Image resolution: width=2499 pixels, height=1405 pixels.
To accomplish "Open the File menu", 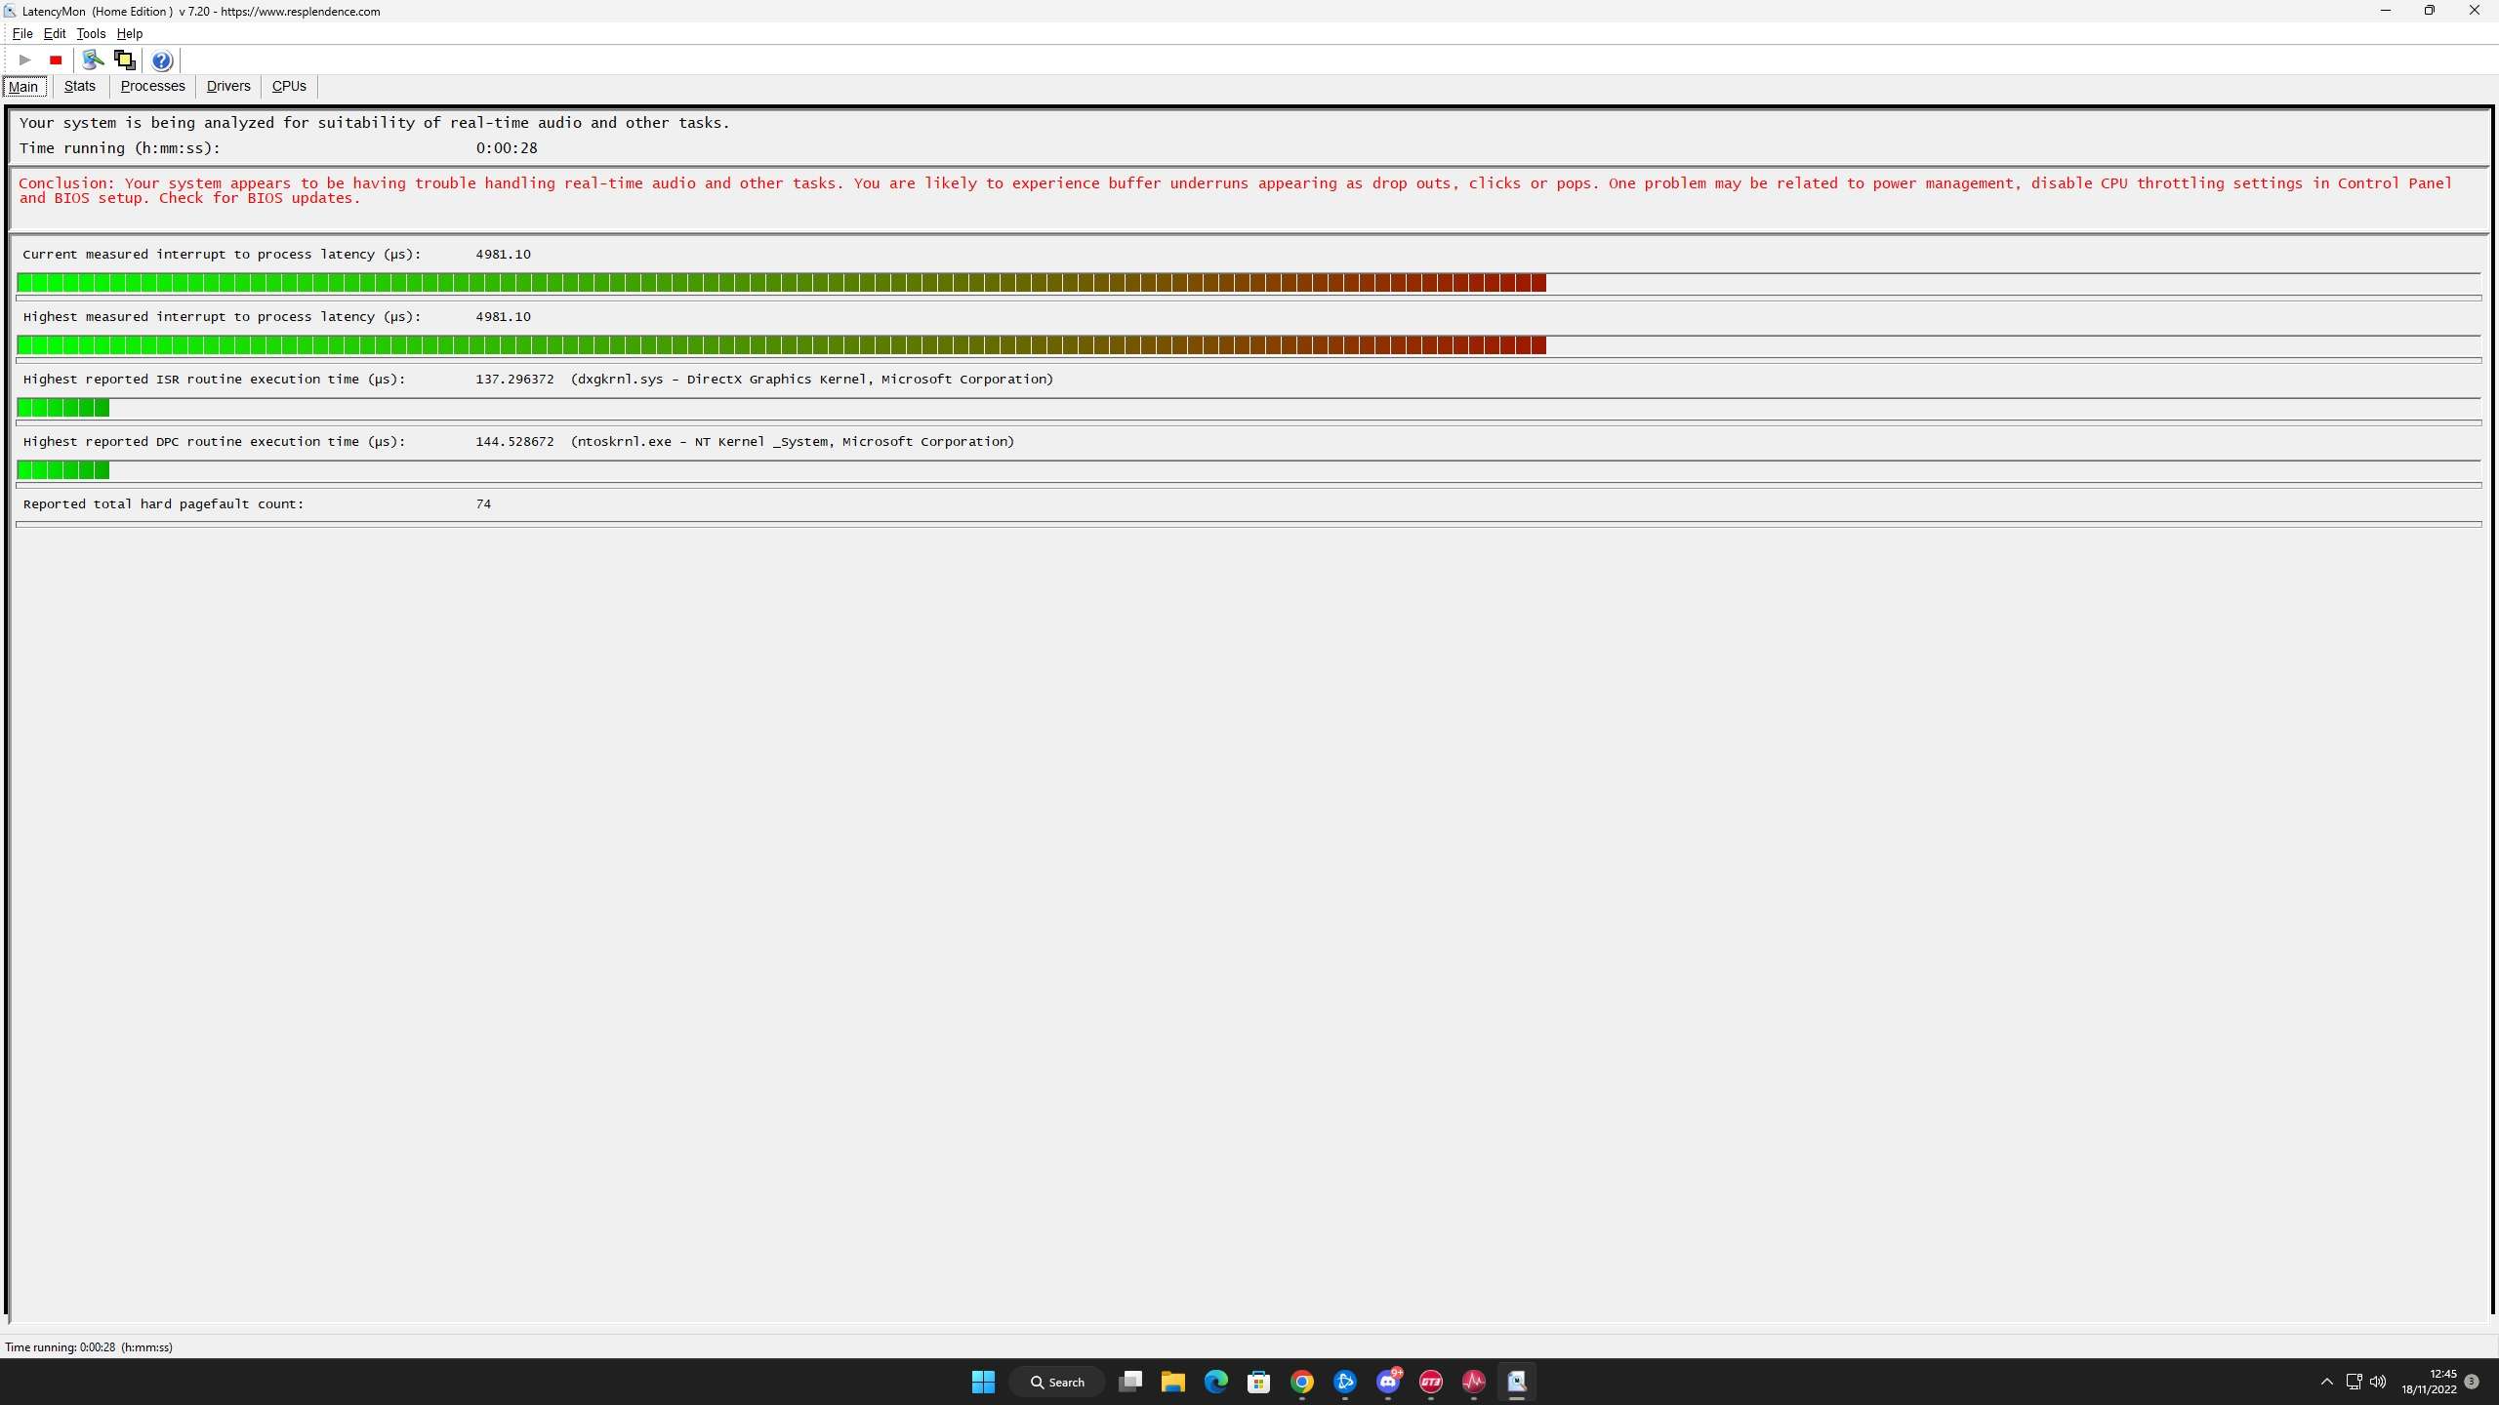I will click(x=22, y=33).
